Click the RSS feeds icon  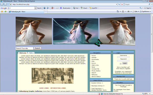pos(123,11)
